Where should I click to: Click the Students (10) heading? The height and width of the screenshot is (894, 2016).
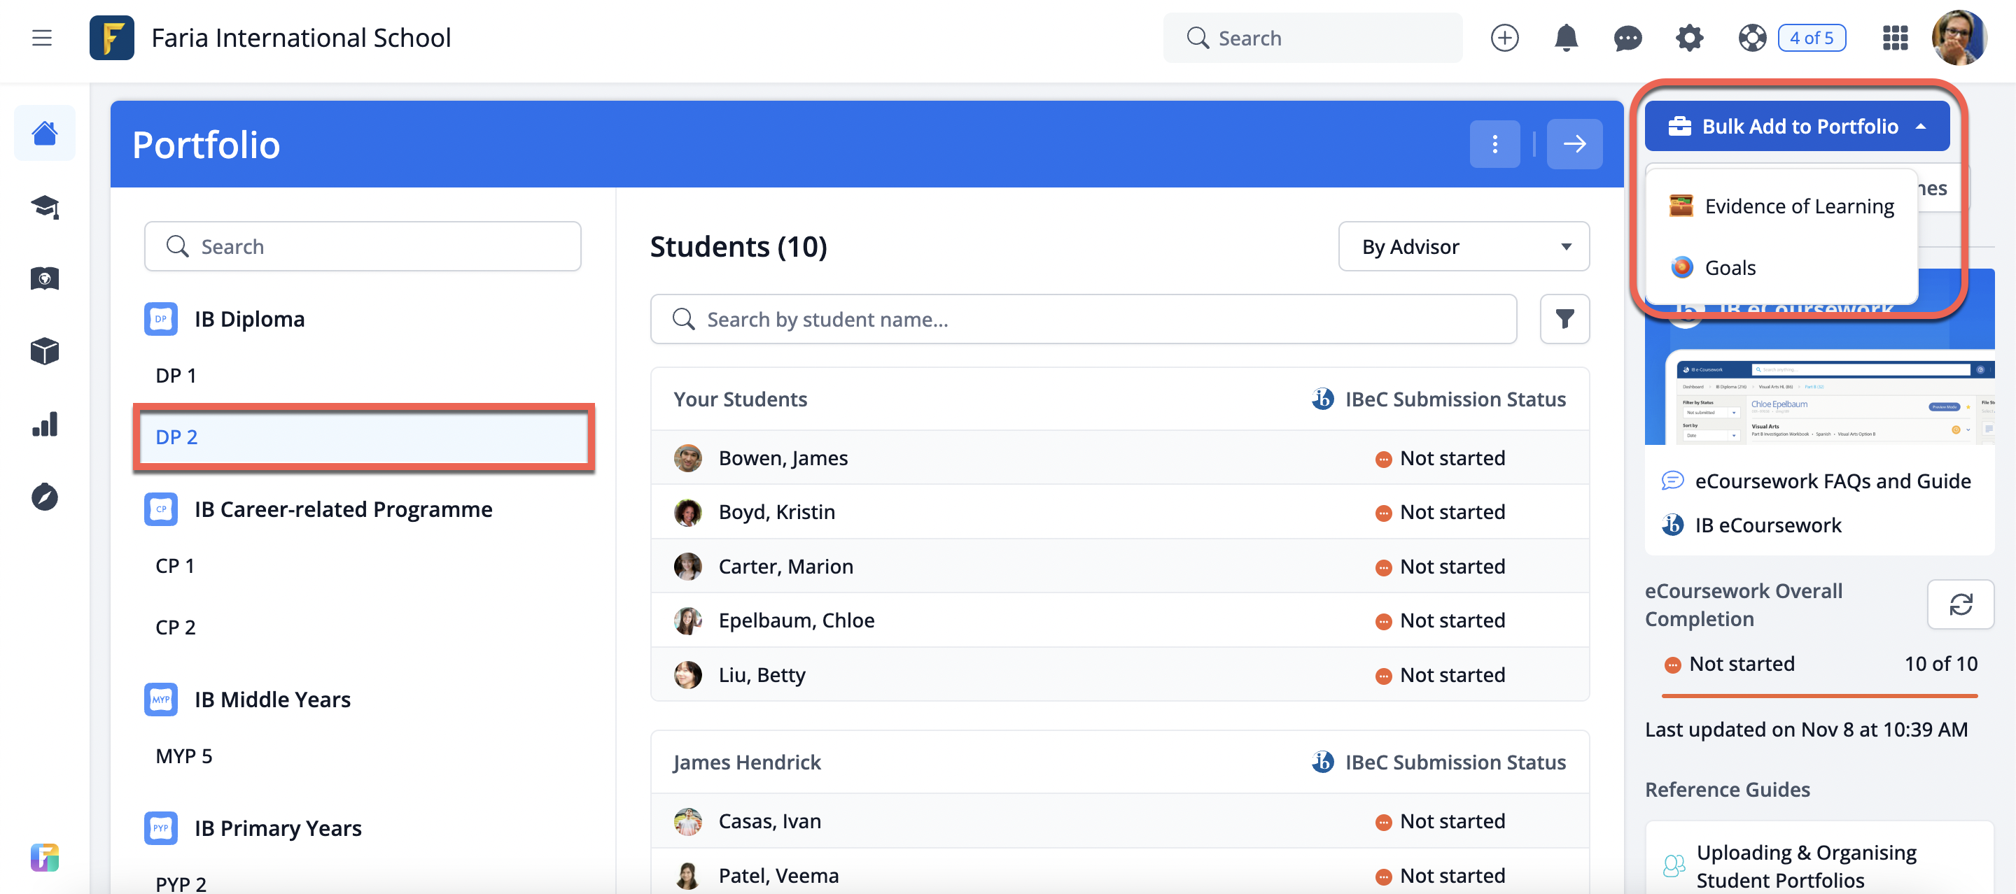click(x=738, y=246)
